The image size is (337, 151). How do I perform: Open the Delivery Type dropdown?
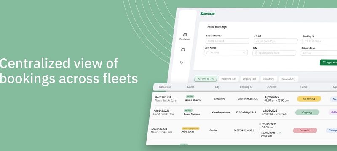pyautogui.click(x=319, y=53)
